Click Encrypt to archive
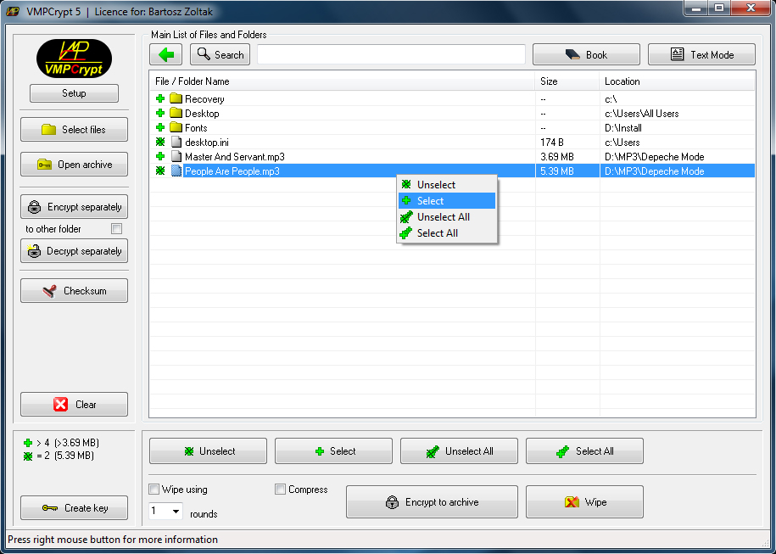This screenshot has width=776, height=554. click(x=432, y=502)
